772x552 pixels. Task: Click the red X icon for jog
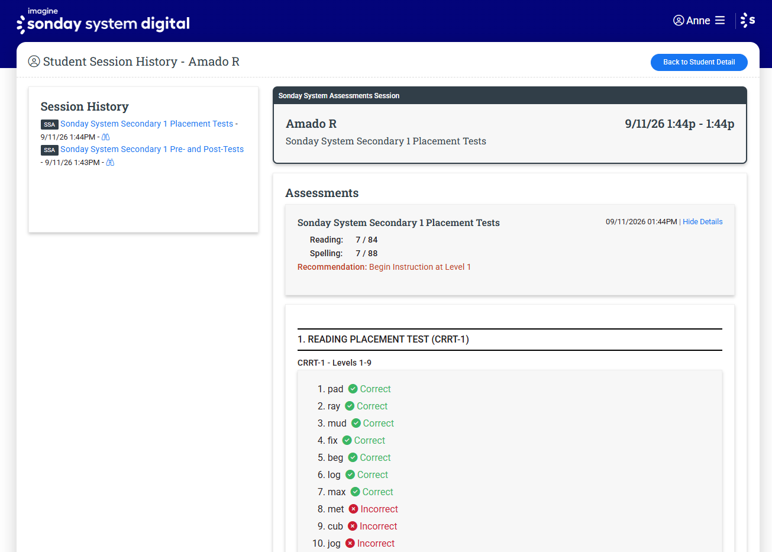(350, 543)
